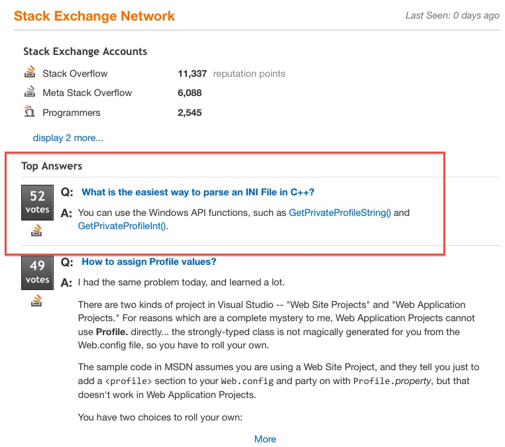The width and height of the screenshot is (505, 447).
Task: Click the 11,337 reputation points value
Action: coord(192,74)
